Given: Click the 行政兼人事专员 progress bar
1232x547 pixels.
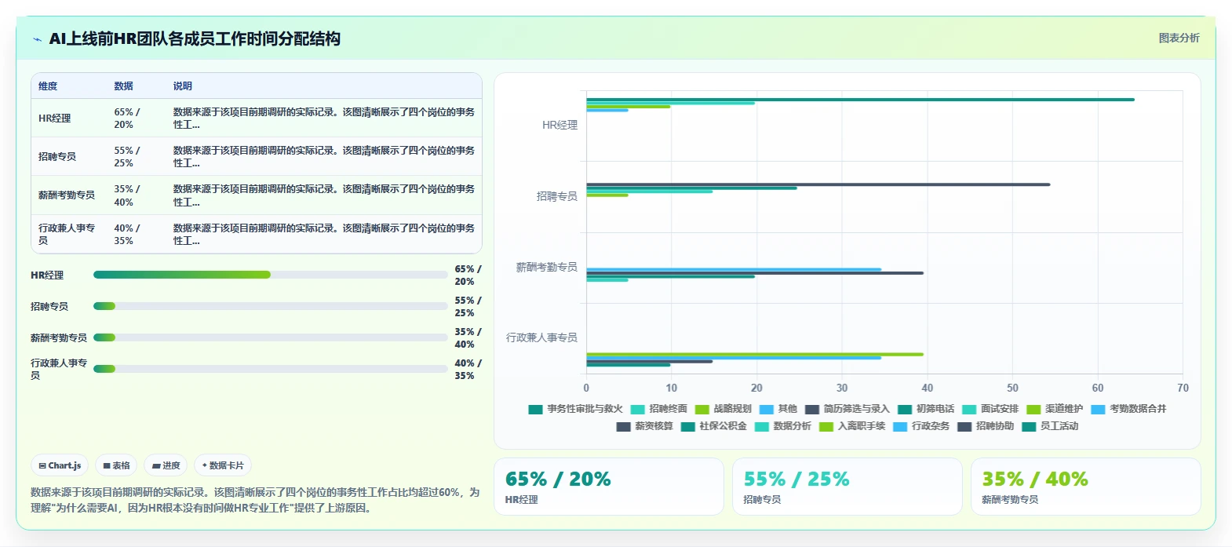Looking at the screenshot, I should click(x=270, y=369).
